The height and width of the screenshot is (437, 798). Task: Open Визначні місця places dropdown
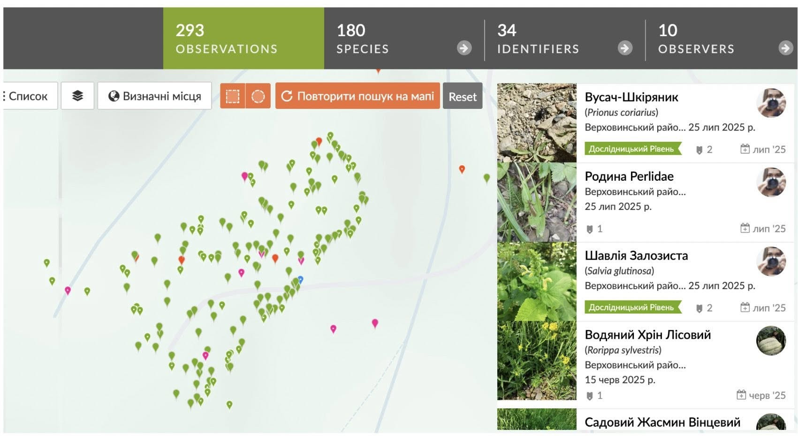[x=155, y=96]
